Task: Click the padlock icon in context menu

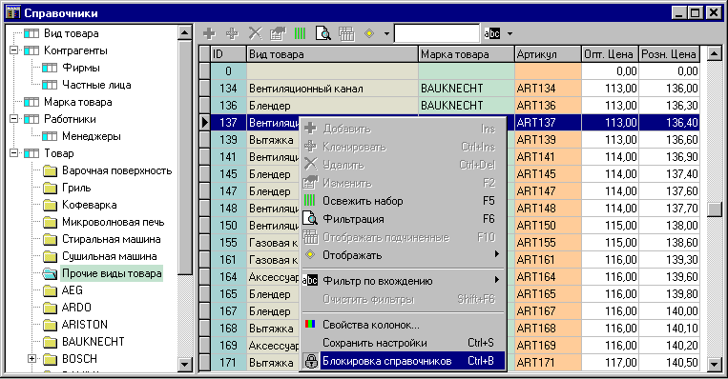Action: 311,361
